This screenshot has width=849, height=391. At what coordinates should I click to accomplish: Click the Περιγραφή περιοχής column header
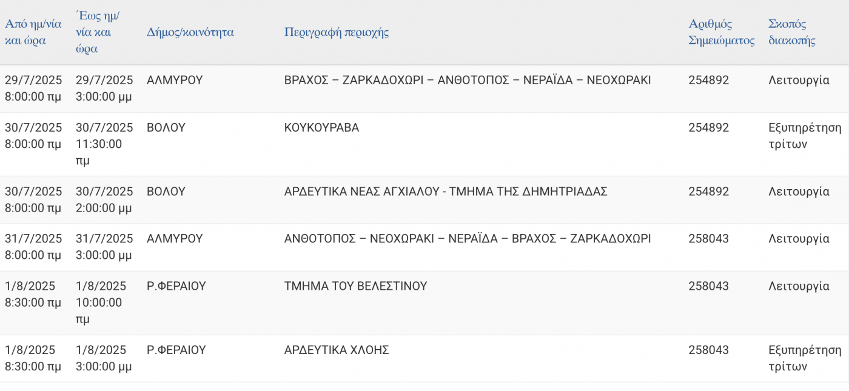pyautogui.click(x=337, y=32)
